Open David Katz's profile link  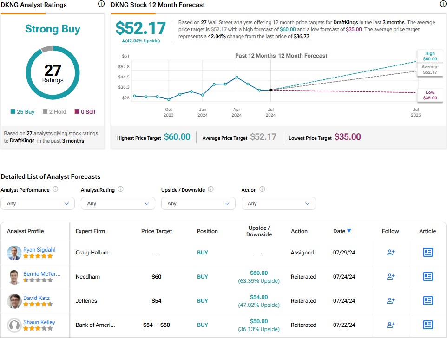[x=36, y=298]
